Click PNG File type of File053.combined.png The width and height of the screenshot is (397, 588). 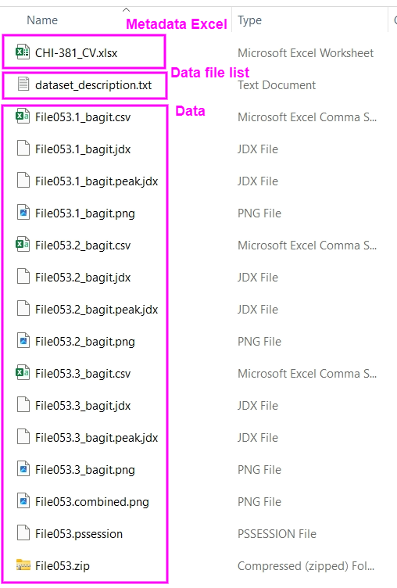point(259,502)
